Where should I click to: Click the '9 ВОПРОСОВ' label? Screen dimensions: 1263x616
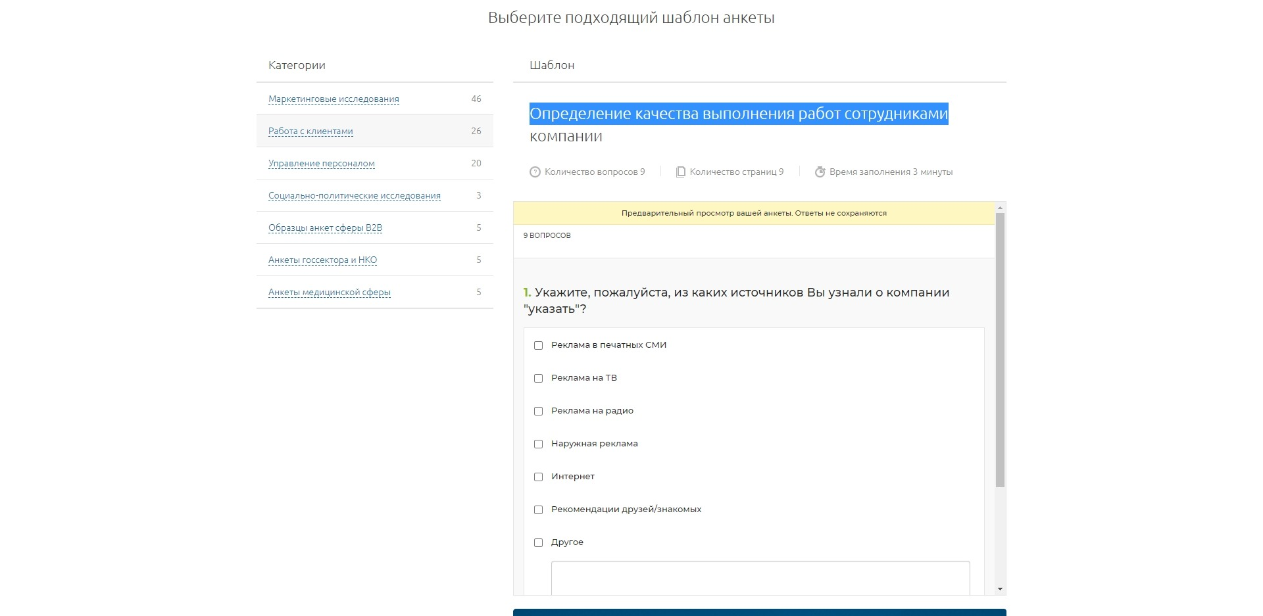point(547,235)
